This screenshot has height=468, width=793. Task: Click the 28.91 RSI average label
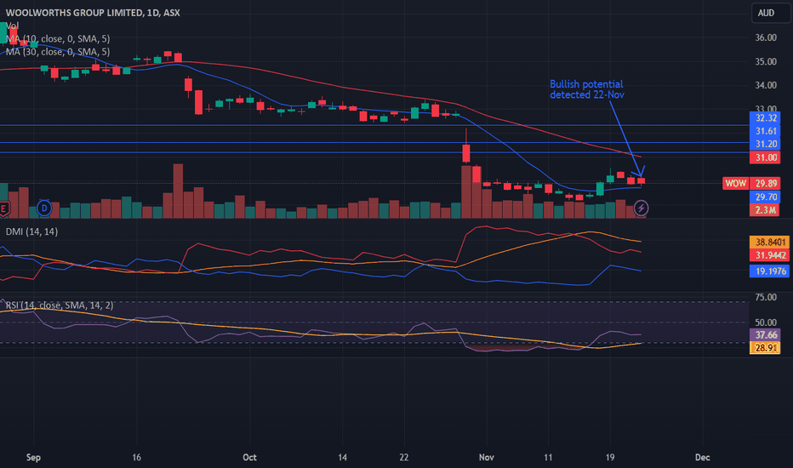(765, 347)
